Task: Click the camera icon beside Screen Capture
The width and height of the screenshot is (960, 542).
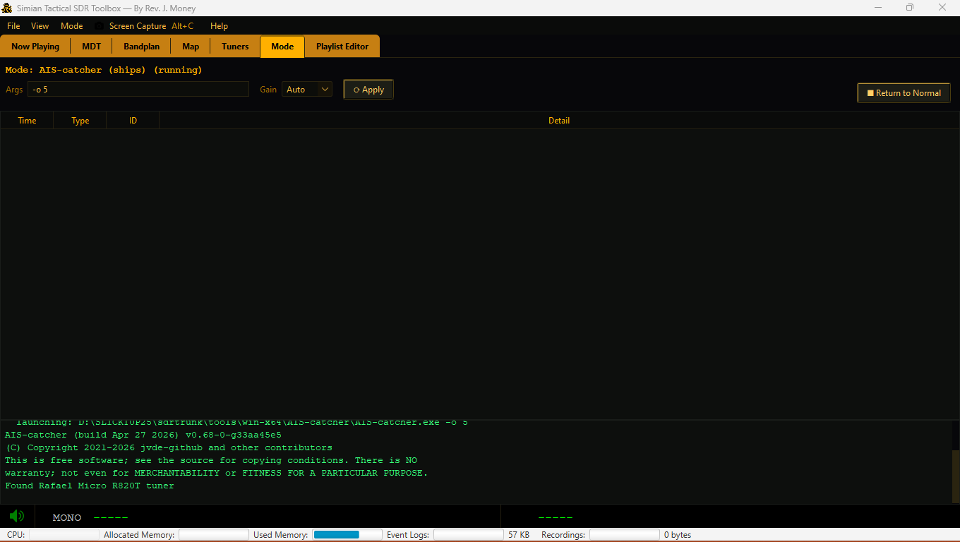Action: [99, 26]
